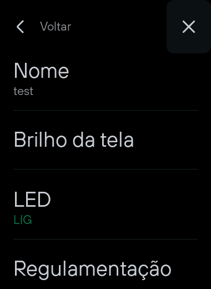Expand the Nome row details
Viewport: 211px width, 289px height.
tap(105, 79)
